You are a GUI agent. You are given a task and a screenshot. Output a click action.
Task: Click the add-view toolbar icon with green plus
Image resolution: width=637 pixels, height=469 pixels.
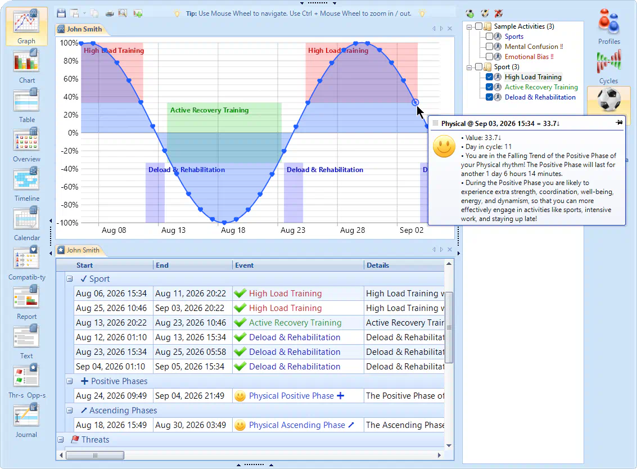[x=138, y=13]
